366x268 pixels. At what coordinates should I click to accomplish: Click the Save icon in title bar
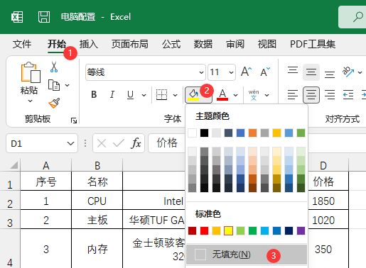point(44,17)
